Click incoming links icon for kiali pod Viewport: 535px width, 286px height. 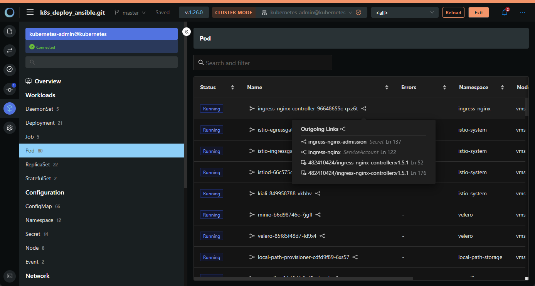(x=252, y=193)
